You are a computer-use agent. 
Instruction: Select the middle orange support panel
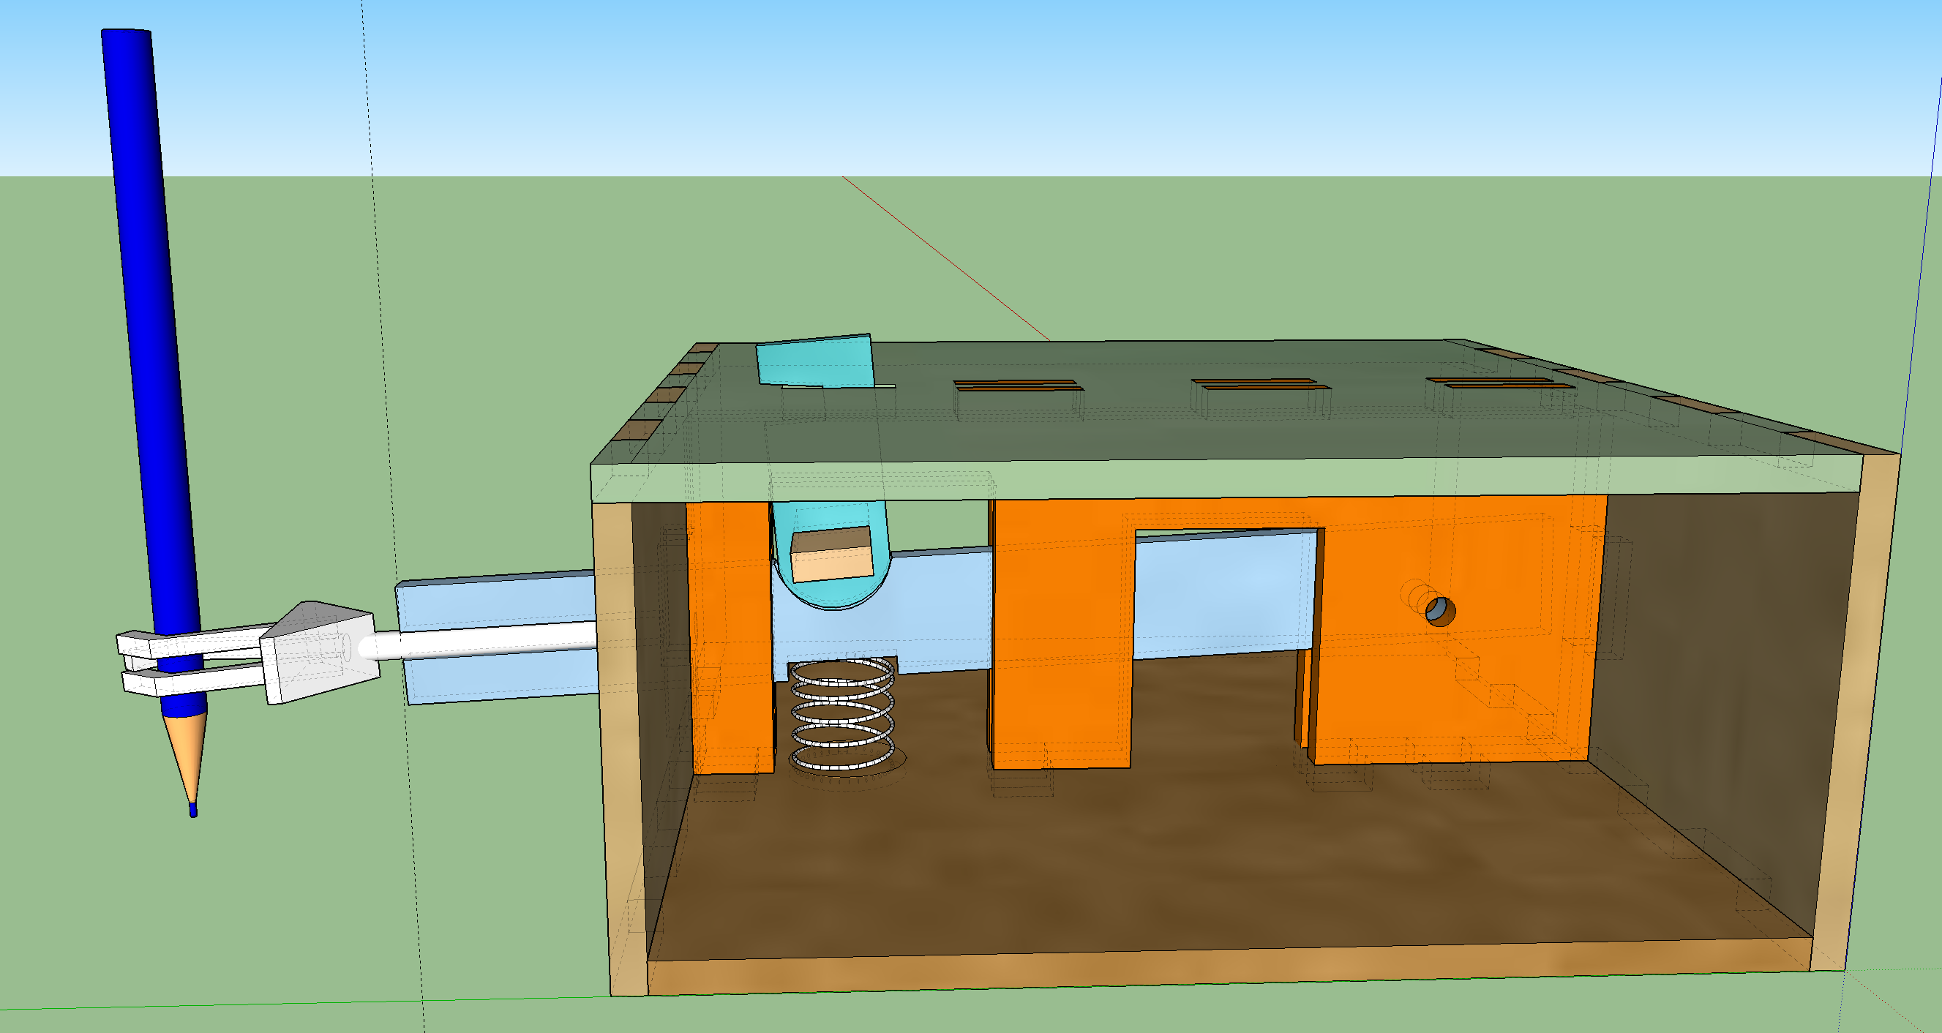point(1063,640)
